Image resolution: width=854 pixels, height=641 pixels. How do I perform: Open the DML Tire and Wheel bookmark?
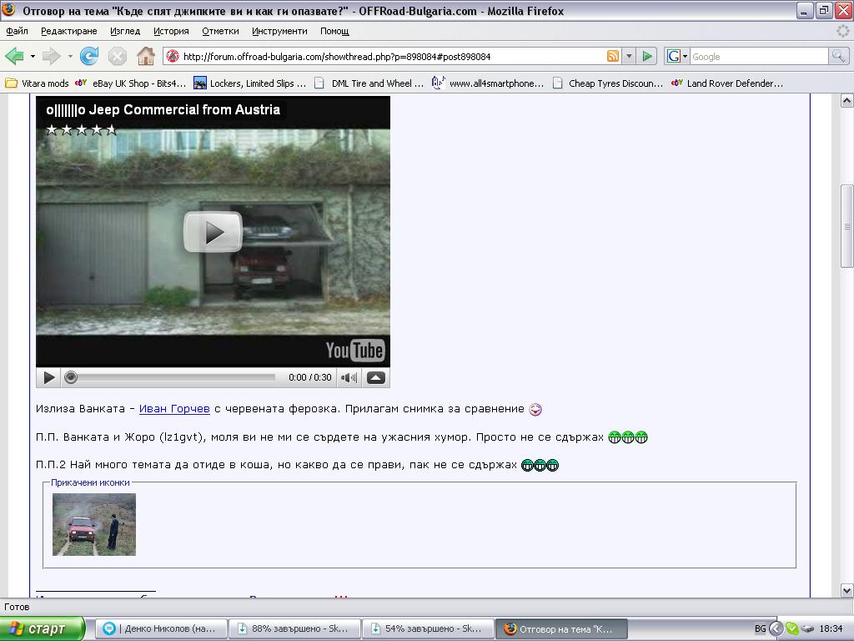coord(369,83)
